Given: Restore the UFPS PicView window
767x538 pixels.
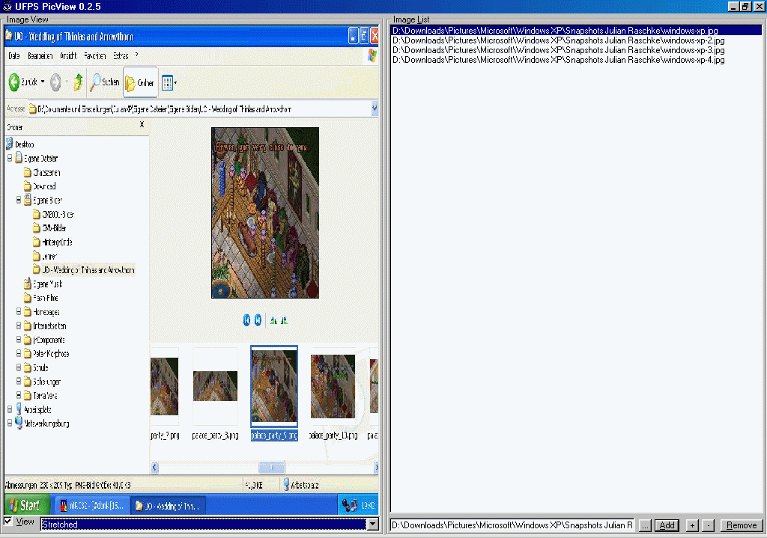Looking at the screenshot, I should click(745, 6).
